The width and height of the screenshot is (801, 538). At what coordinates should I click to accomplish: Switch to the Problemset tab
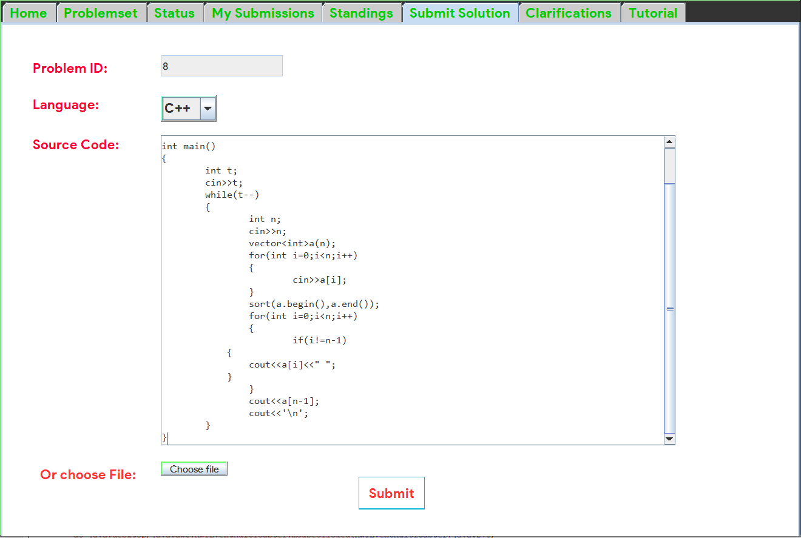101,13
